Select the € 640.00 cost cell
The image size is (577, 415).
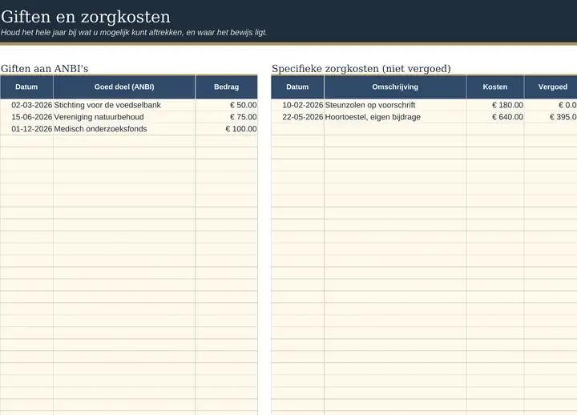[495, 117]
